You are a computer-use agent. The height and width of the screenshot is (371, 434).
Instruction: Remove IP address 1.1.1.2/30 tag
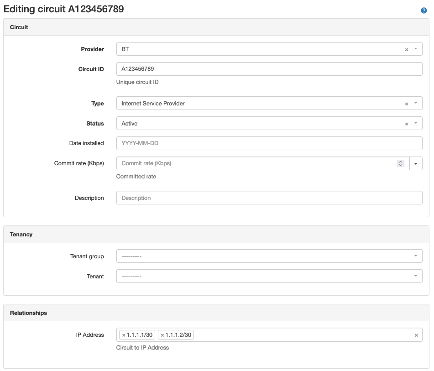pos(162,335)
